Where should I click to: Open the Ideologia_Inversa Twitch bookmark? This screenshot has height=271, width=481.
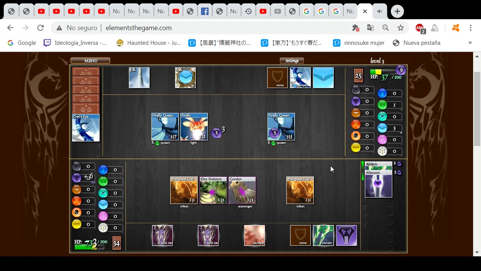click(x=75, y=43)
